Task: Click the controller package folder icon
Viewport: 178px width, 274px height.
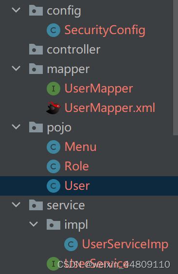Action: click(36, 50)
